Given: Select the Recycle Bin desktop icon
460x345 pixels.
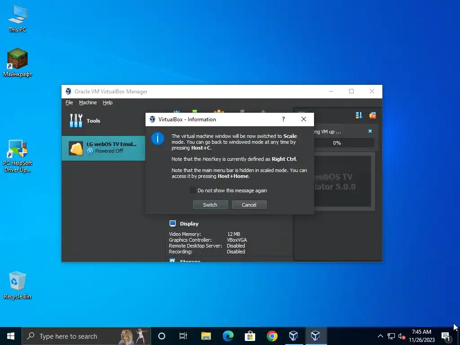Looking at the screenshot, I should [18, 285].
